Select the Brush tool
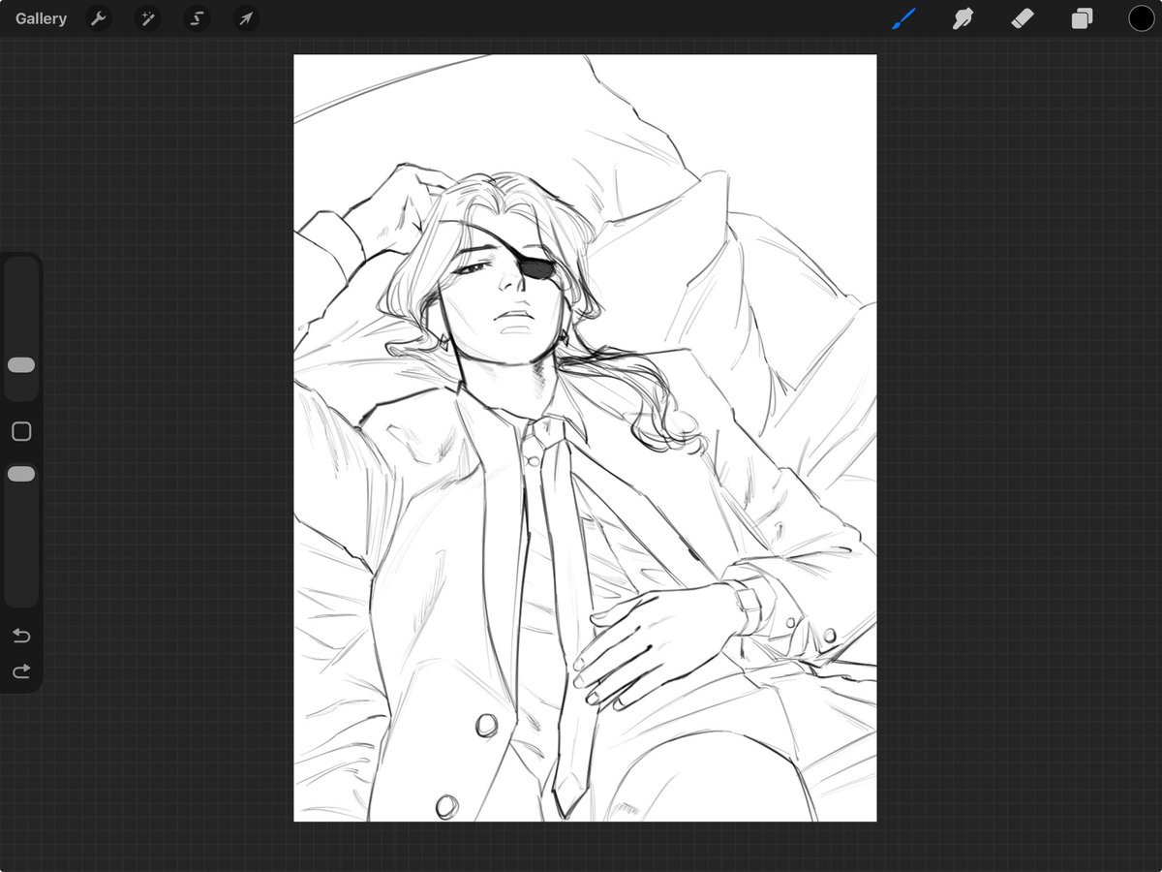Viewport: 1162px width, 872px height. coord(903,18)
